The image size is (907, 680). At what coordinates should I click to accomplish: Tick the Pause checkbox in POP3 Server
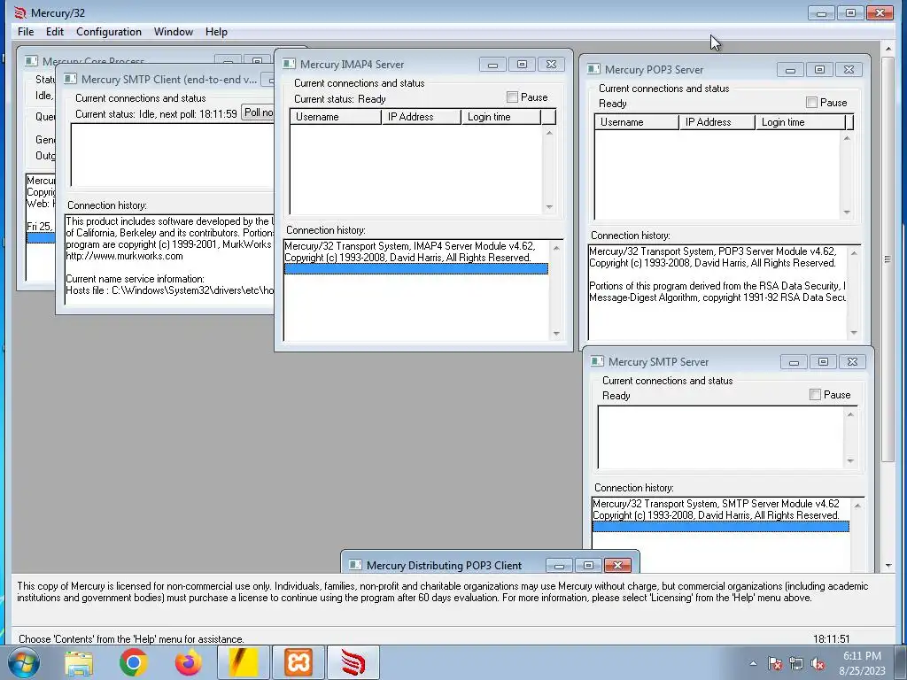pos(811,103)
